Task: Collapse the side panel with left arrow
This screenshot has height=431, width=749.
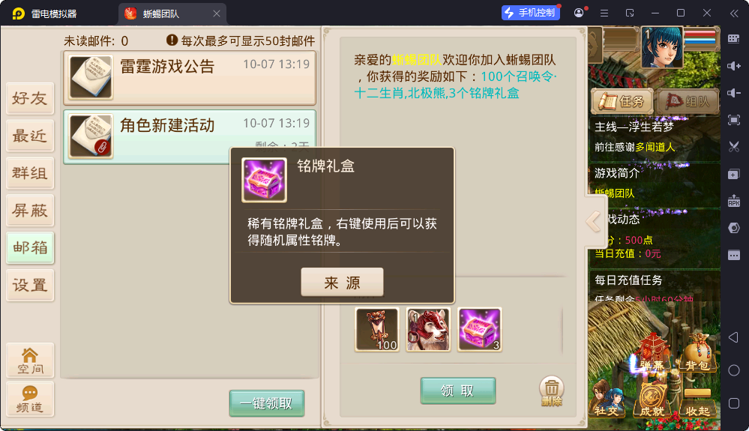Action: [x=593, y=221]
